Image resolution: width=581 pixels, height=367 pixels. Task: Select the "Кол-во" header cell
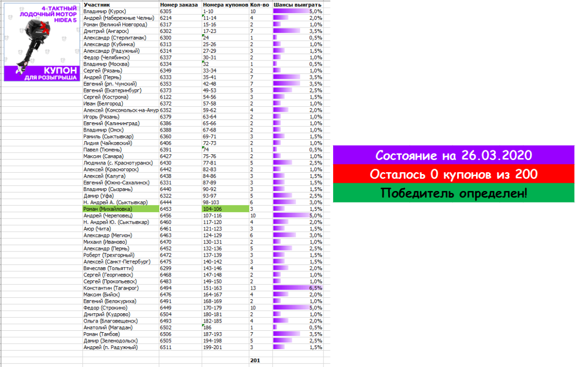tap(260, 4)
